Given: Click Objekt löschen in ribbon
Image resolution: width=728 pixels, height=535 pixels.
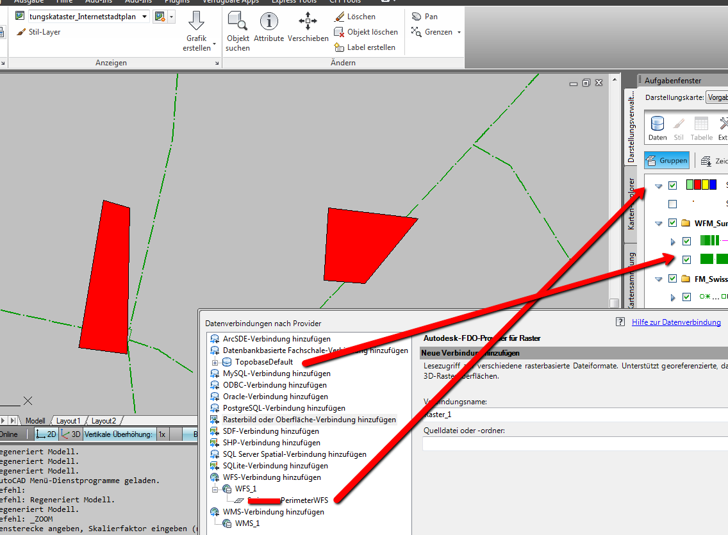Looking at the screenshot, I should point(366,32).
